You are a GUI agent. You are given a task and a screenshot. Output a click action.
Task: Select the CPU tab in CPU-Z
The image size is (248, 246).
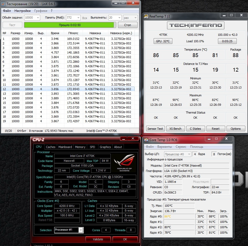39,147
